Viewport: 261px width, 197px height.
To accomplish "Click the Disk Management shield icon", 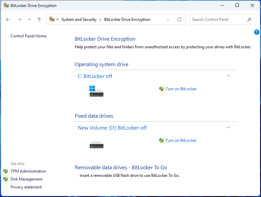I will [x=6, y=179].
